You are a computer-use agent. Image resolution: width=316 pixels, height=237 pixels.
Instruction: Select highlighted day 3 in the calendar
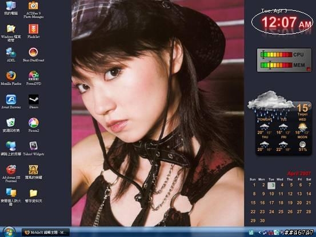coord(271,185)
